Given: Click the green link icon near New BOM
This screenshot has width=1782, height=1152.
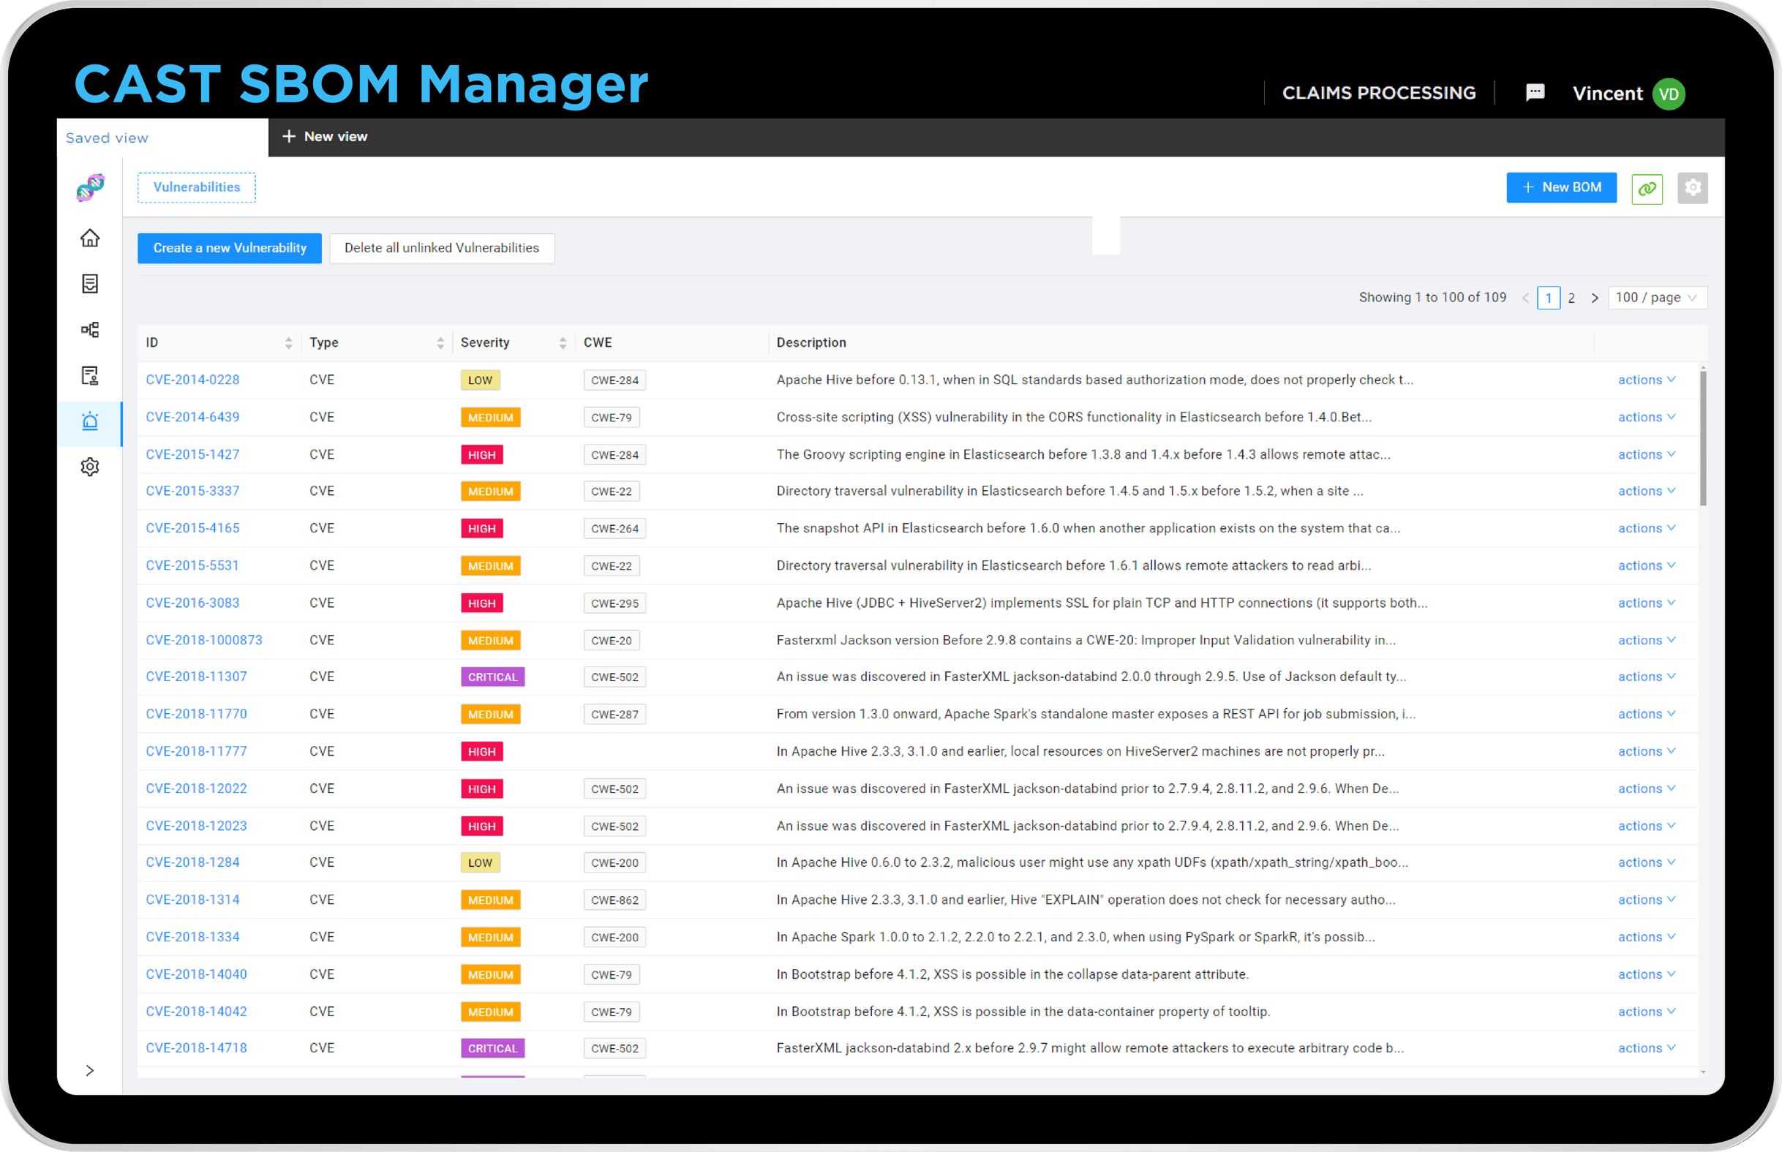Looking at the screenshot, I should 1647,188.
